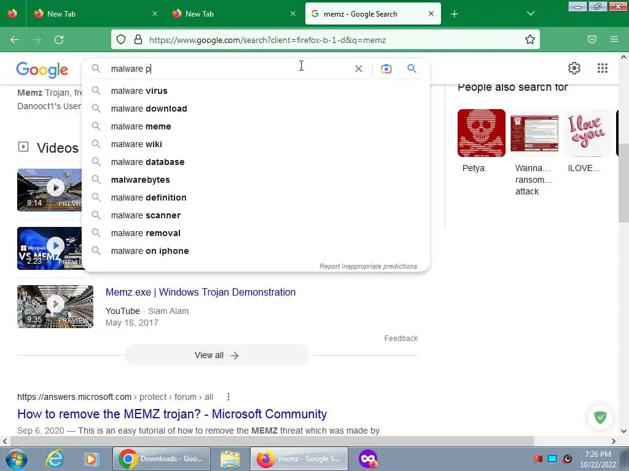Play the 9:14 video preview
The width and height of the screenshot is (629, 471).
point(50,190)
